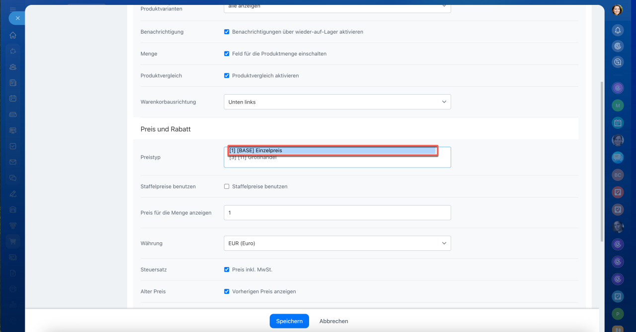This screenshot has width=636, height=332.
Task: Toggle Feld für die Produktmenge checkbox
Action: click(227, 54)
